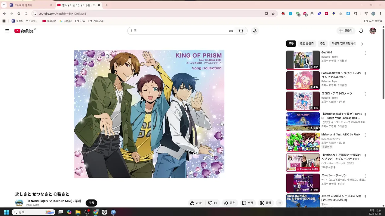
Task: Open options menu for Get Wild video
Action: [365, 53]
